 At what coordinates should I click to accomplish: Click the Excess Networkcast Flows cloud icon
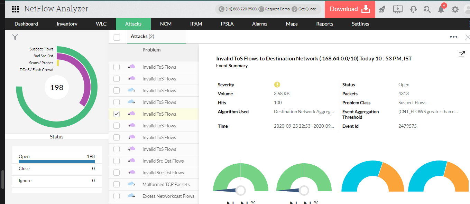coord(131,196)
